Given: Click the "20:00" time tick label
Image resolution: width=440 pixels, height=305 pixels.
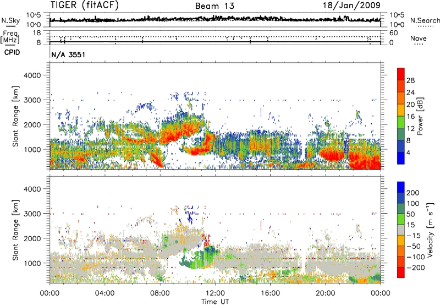Looking at the screenshot, I should coord(326,293).
